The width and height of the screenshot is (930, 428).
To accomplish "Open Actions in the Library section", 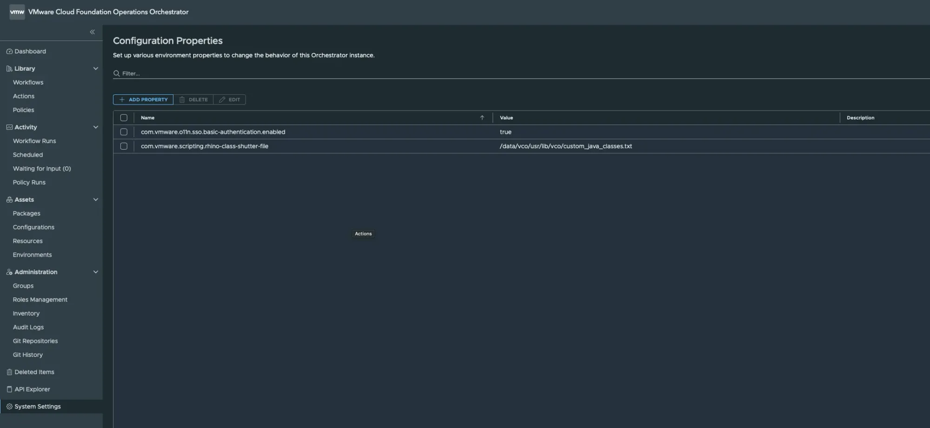I will (24, 97).
